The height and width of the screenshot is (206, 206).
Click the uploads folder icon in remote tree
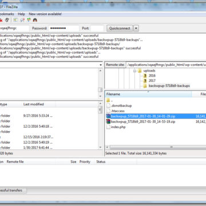coord(140,71)
